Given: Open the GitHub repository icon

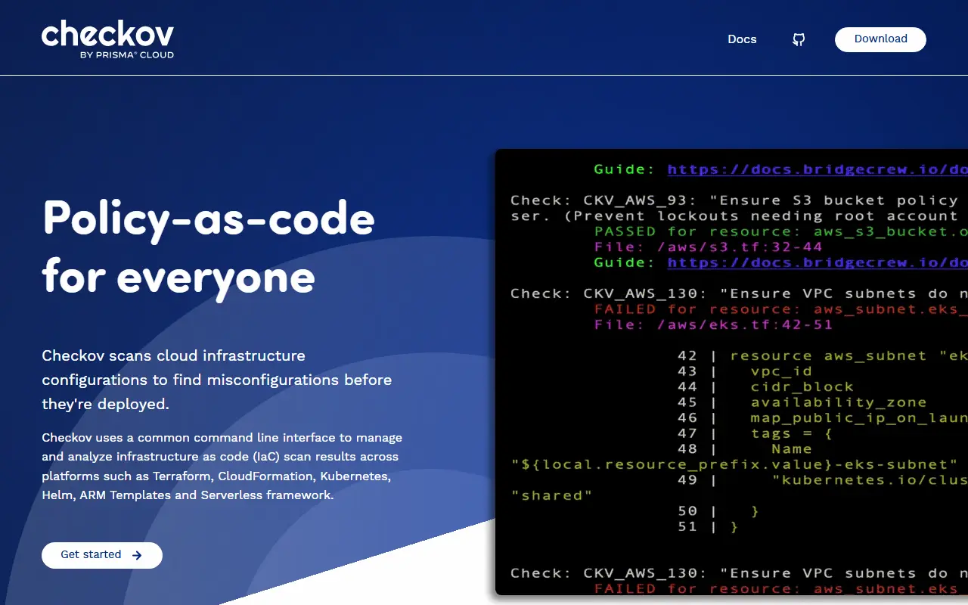Looking at the screenshot, I should [x=799, y=39].
